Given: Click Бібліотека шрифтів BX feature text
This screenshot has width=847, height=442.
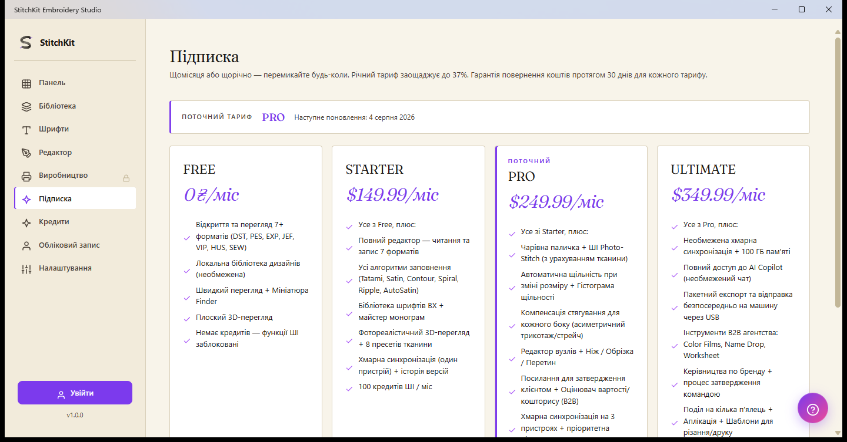Looking at the screenshot, I should (x=401, y=312).
